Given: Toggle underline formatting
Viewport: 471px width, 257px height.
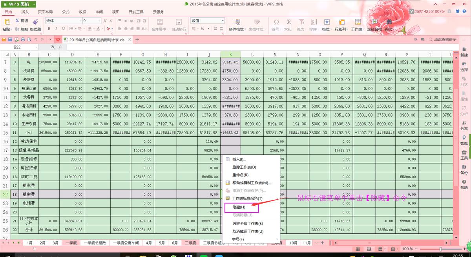Looking at the screenshot, I should (x=62, y=28).
